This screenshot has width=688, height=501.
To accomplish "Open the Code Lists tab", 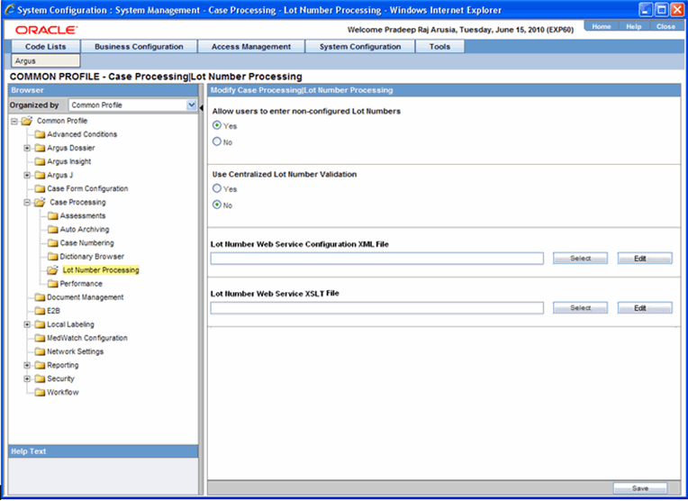I will [46, 47].
